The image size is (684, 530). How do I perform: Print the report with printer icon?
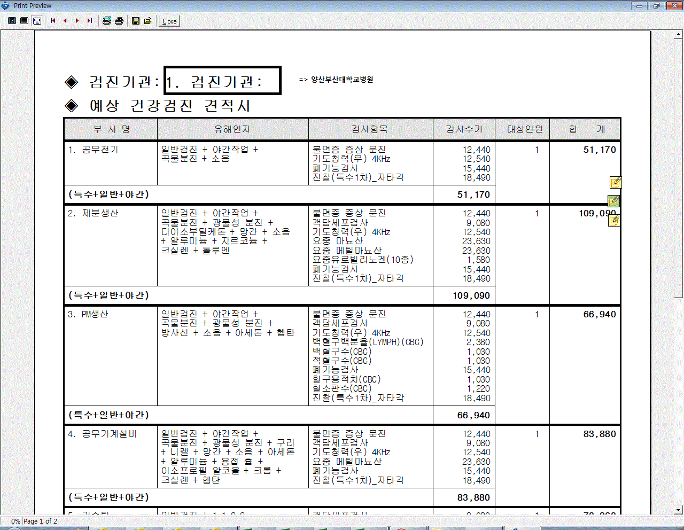click(119, 21)
